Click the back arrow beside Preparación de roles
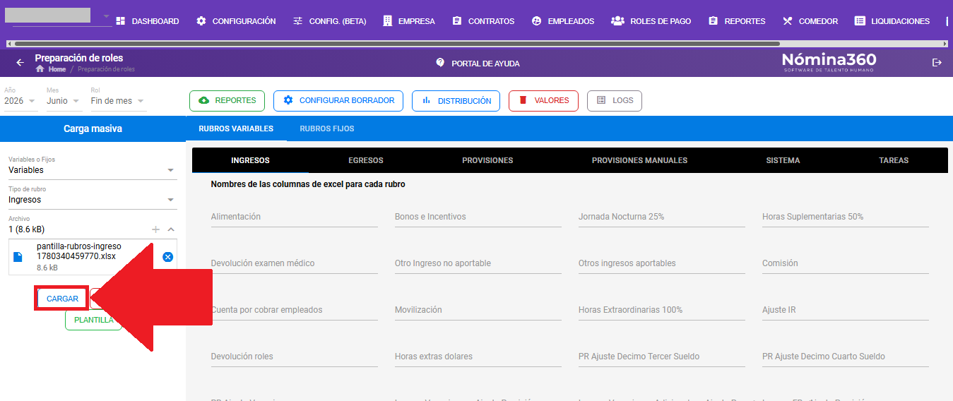 [20, 63]
